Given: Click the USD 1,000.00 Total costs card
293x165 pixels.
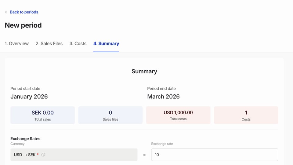Looking at the screenshot, I should click(x=178, y=115).
